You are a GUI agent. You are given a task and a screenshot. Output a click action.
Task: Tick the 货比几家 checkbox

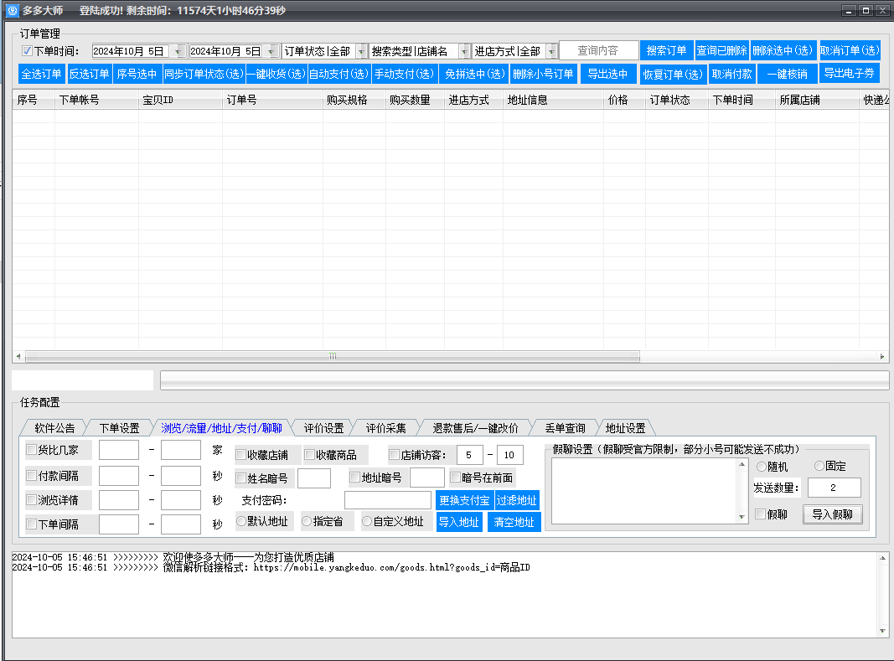point(32,450)
